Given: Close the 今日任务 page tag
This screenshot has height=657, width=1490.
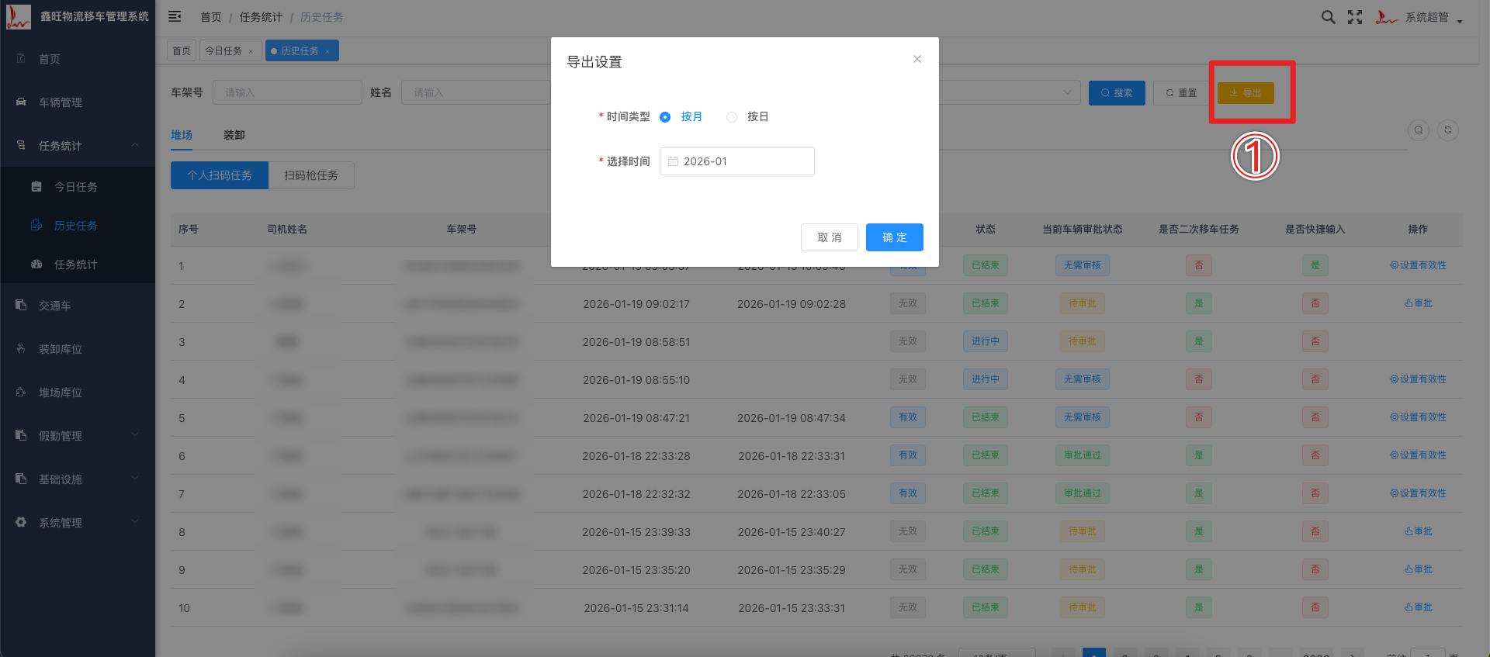Looking at the screenshot, I should (251, 52).
